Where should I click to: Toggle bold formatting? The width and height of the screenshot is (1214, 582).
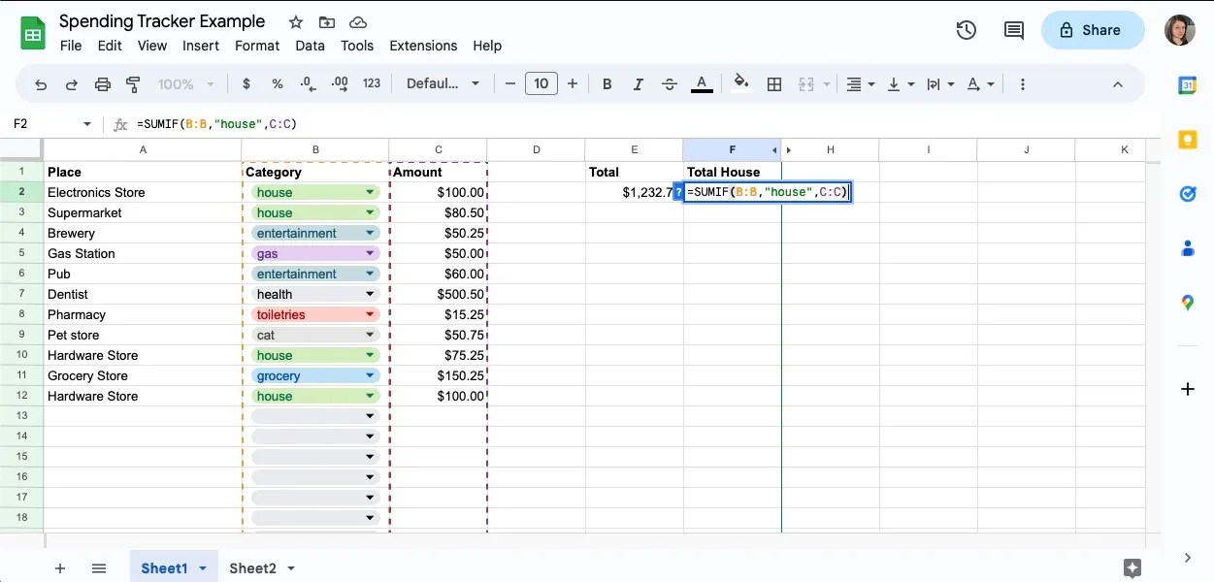[607, 83]
